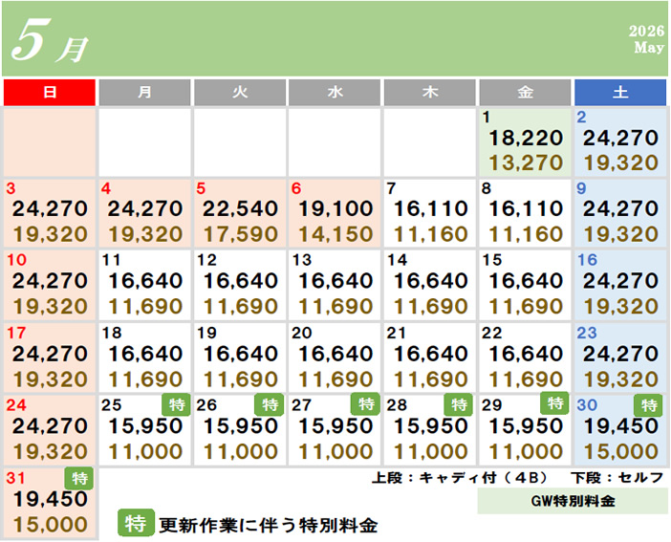Viewport: 671px width, 542px height.
Task: Click the 特 legend icon beside 更新作業
Action: pyautogui.click(x=135, y=524)
